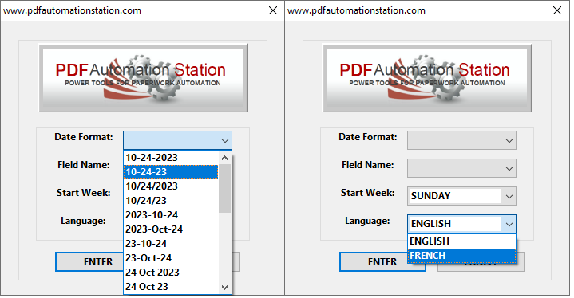The width and height of the screenshot is (574, 298).
Task: Choose the 24 Oct 2023 format
Action: tap(171, 272)
